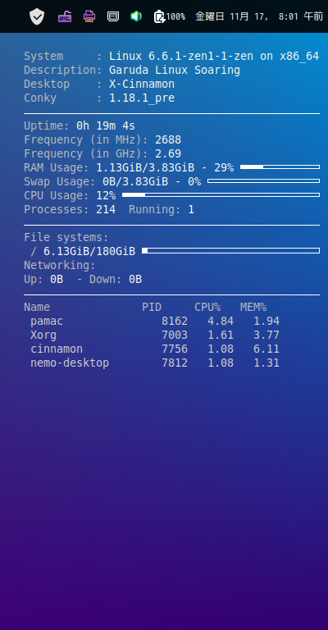This screenshot has height=630, width=328.
Task: Click the GHz frequency value '2.69'
Action: [x=168, y=154]
